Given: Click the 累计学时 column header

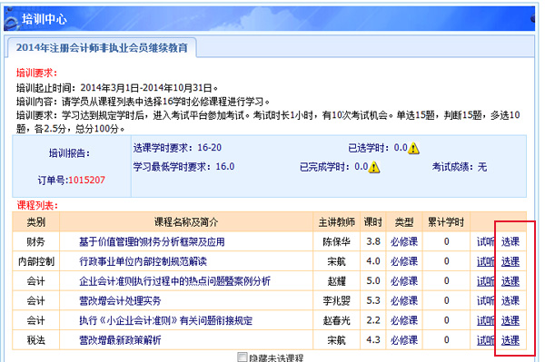Looking at the screenshot, I should [446, 222].
